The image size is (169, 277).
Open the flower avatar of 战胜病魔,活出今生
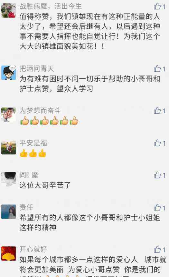click(8, 10)
